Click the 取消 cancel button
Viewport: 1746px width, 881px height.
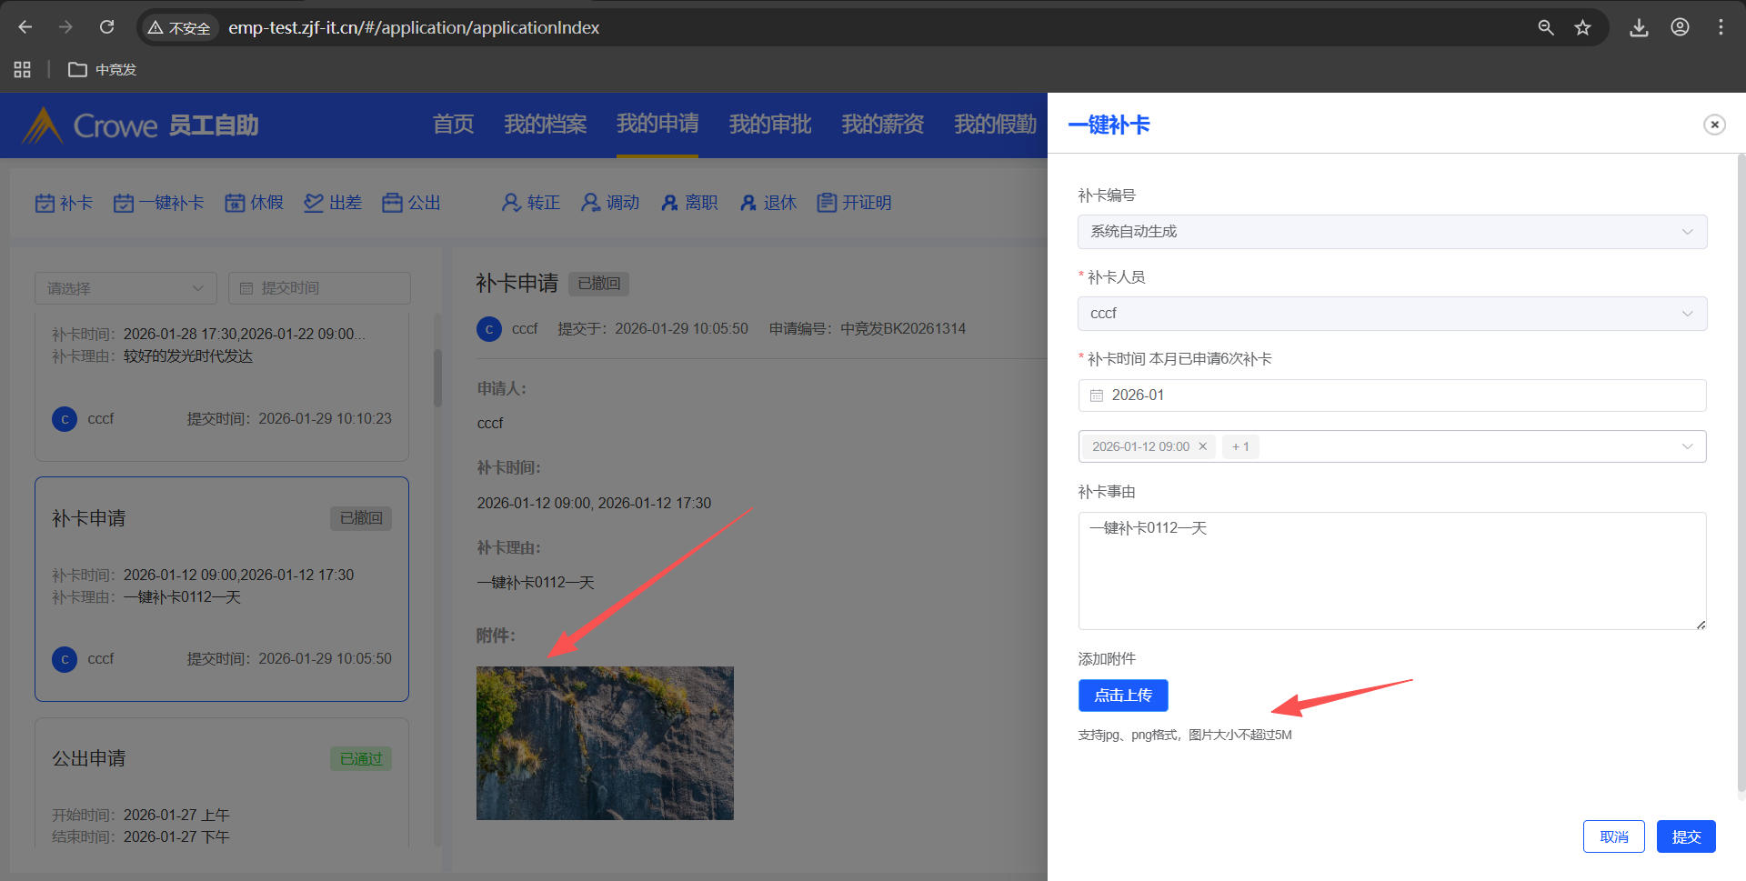pyautogui.click(x=1613, y=836)
